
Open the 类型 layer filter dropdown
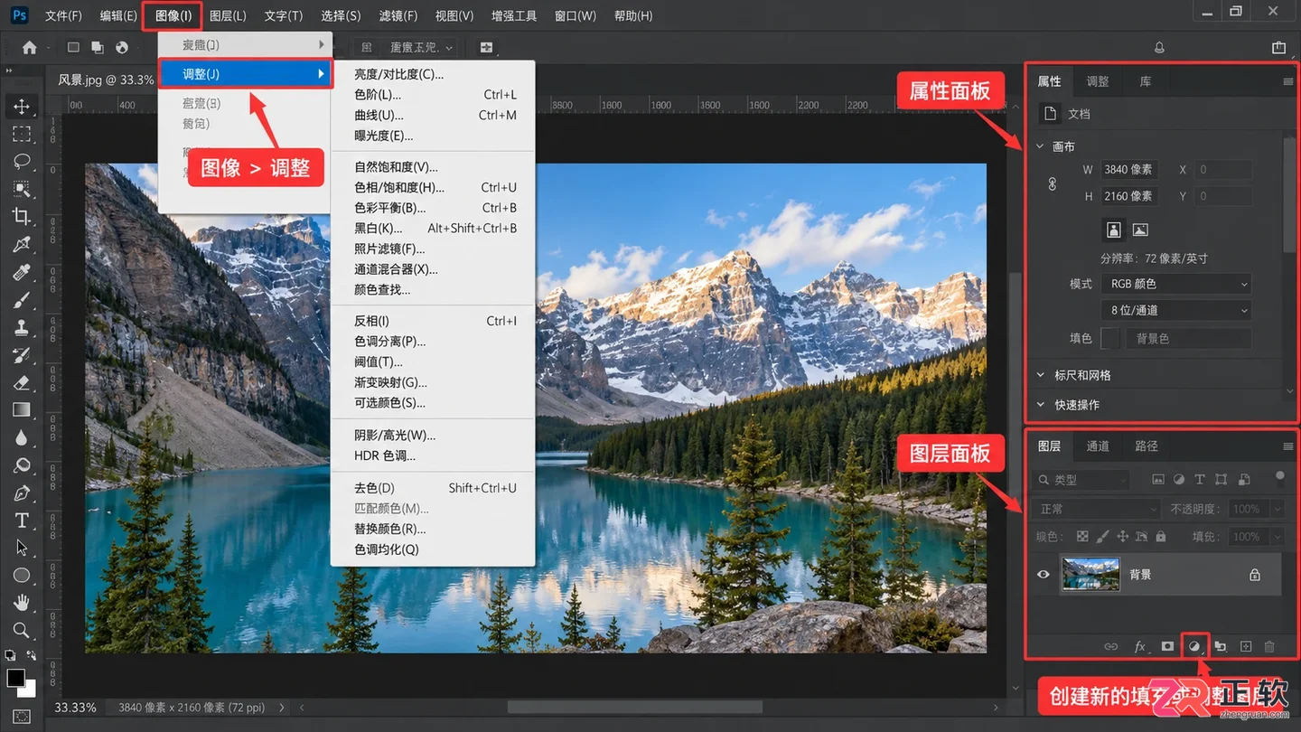(x=1081, y=480)
